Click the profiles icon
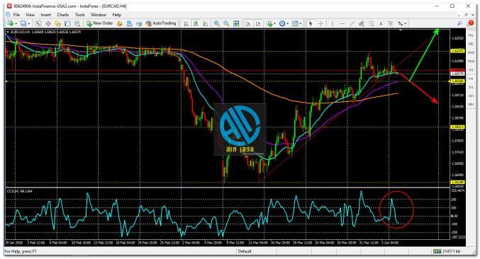Screen dimensions: 480x259 pos(23,23)
